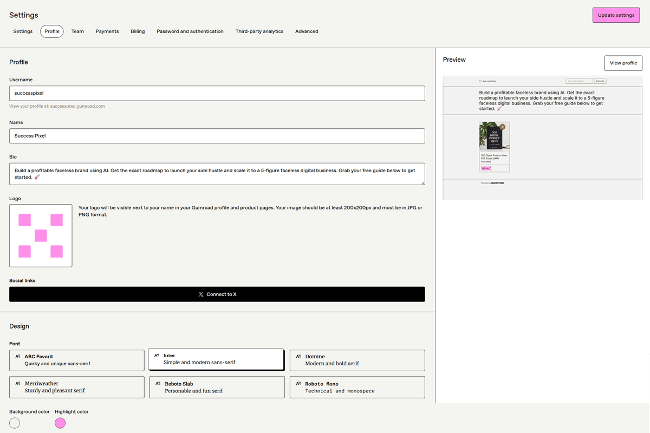Select the Profile tab
This screenshot has height=433, width=650.
tap(52, 31)
